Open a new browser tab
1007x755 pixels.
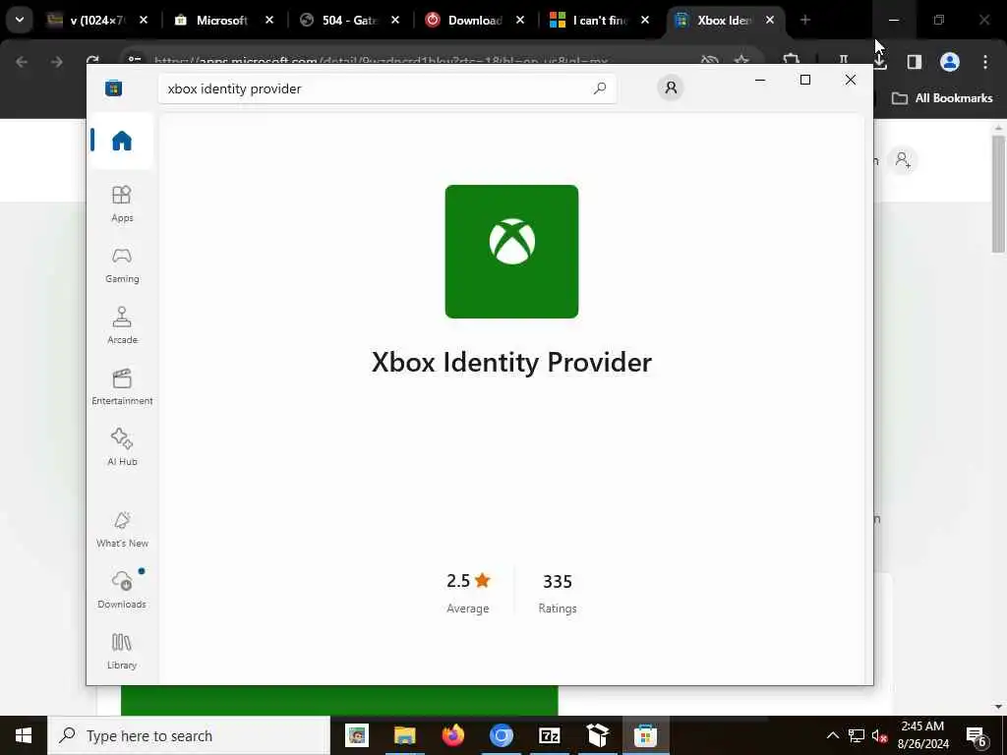pos(805,20)
